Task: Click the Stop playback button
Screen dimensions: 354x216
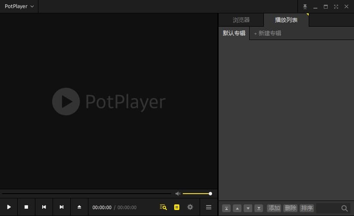Action: click(x=26, y=207)
